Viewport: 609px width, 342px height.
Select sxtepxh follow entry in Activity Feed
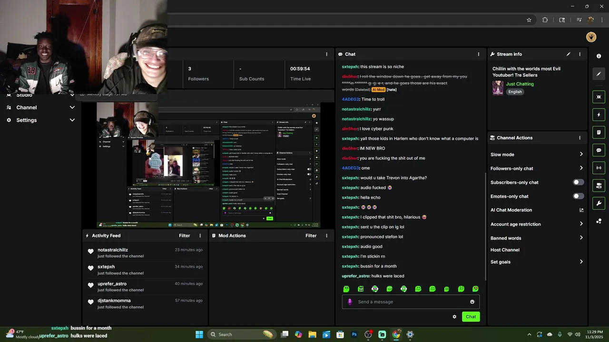145,270
